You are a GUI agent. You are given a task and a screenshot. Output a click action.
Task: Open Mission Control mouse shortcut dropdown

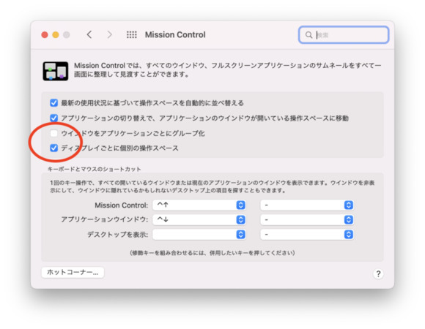pyautogui.click(x=307, y=205)
